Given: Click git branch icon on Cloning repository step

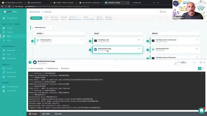Looking at the screenshot, I should [x=38, y=41].
